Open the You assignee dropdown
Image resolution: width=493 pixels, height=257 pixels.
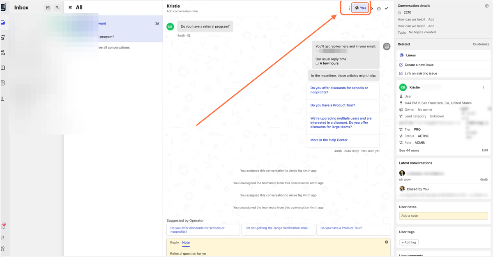[360, 8]
